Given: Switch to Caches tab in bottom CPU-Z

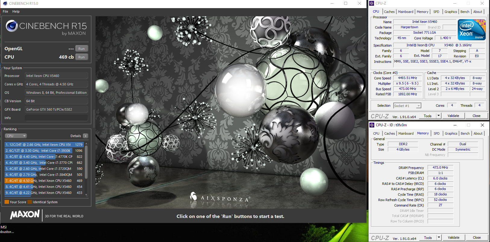Looking at the screenshot, I should [x=389, y=133].
